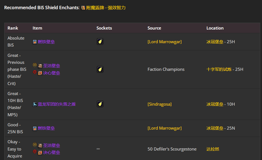Image resolution: width=262 pixels, height=160 pixels.
Task: Open the 冰冠堡垒 link in the 10H row
Action: [x=215, y=104]
